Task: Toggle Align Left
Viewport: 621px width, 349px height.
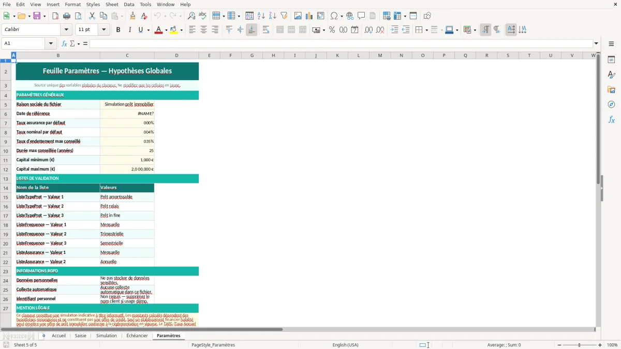Action: click(x=193, y=30)
